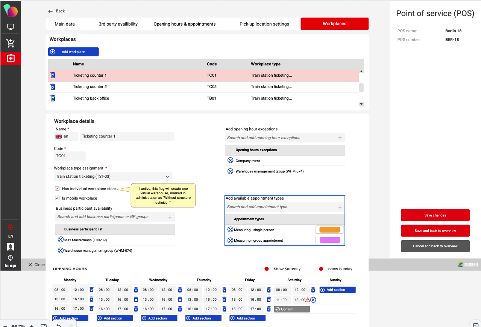The image size is (481, 327).
Task: Click the purple group appointment color swatch
Action: pos(329,240)
